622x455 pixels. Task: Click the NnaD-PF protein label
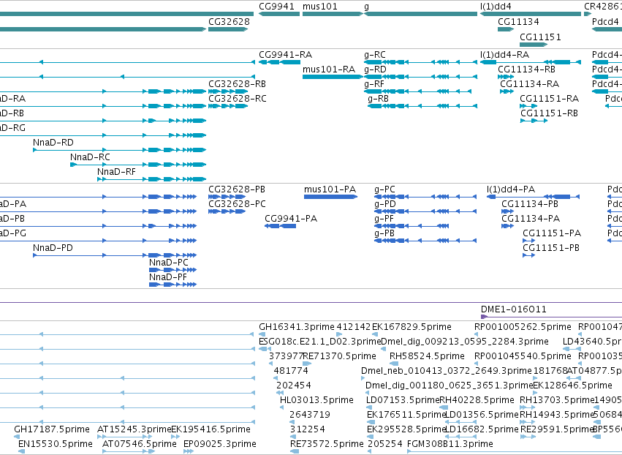[168, 277]
